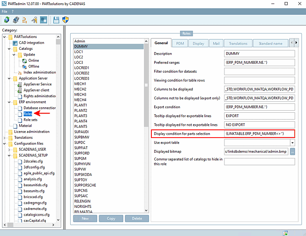Viewport: 306px width, 236px height.
Task: Collapse the ERP environment node
Action: click(9, 102)
